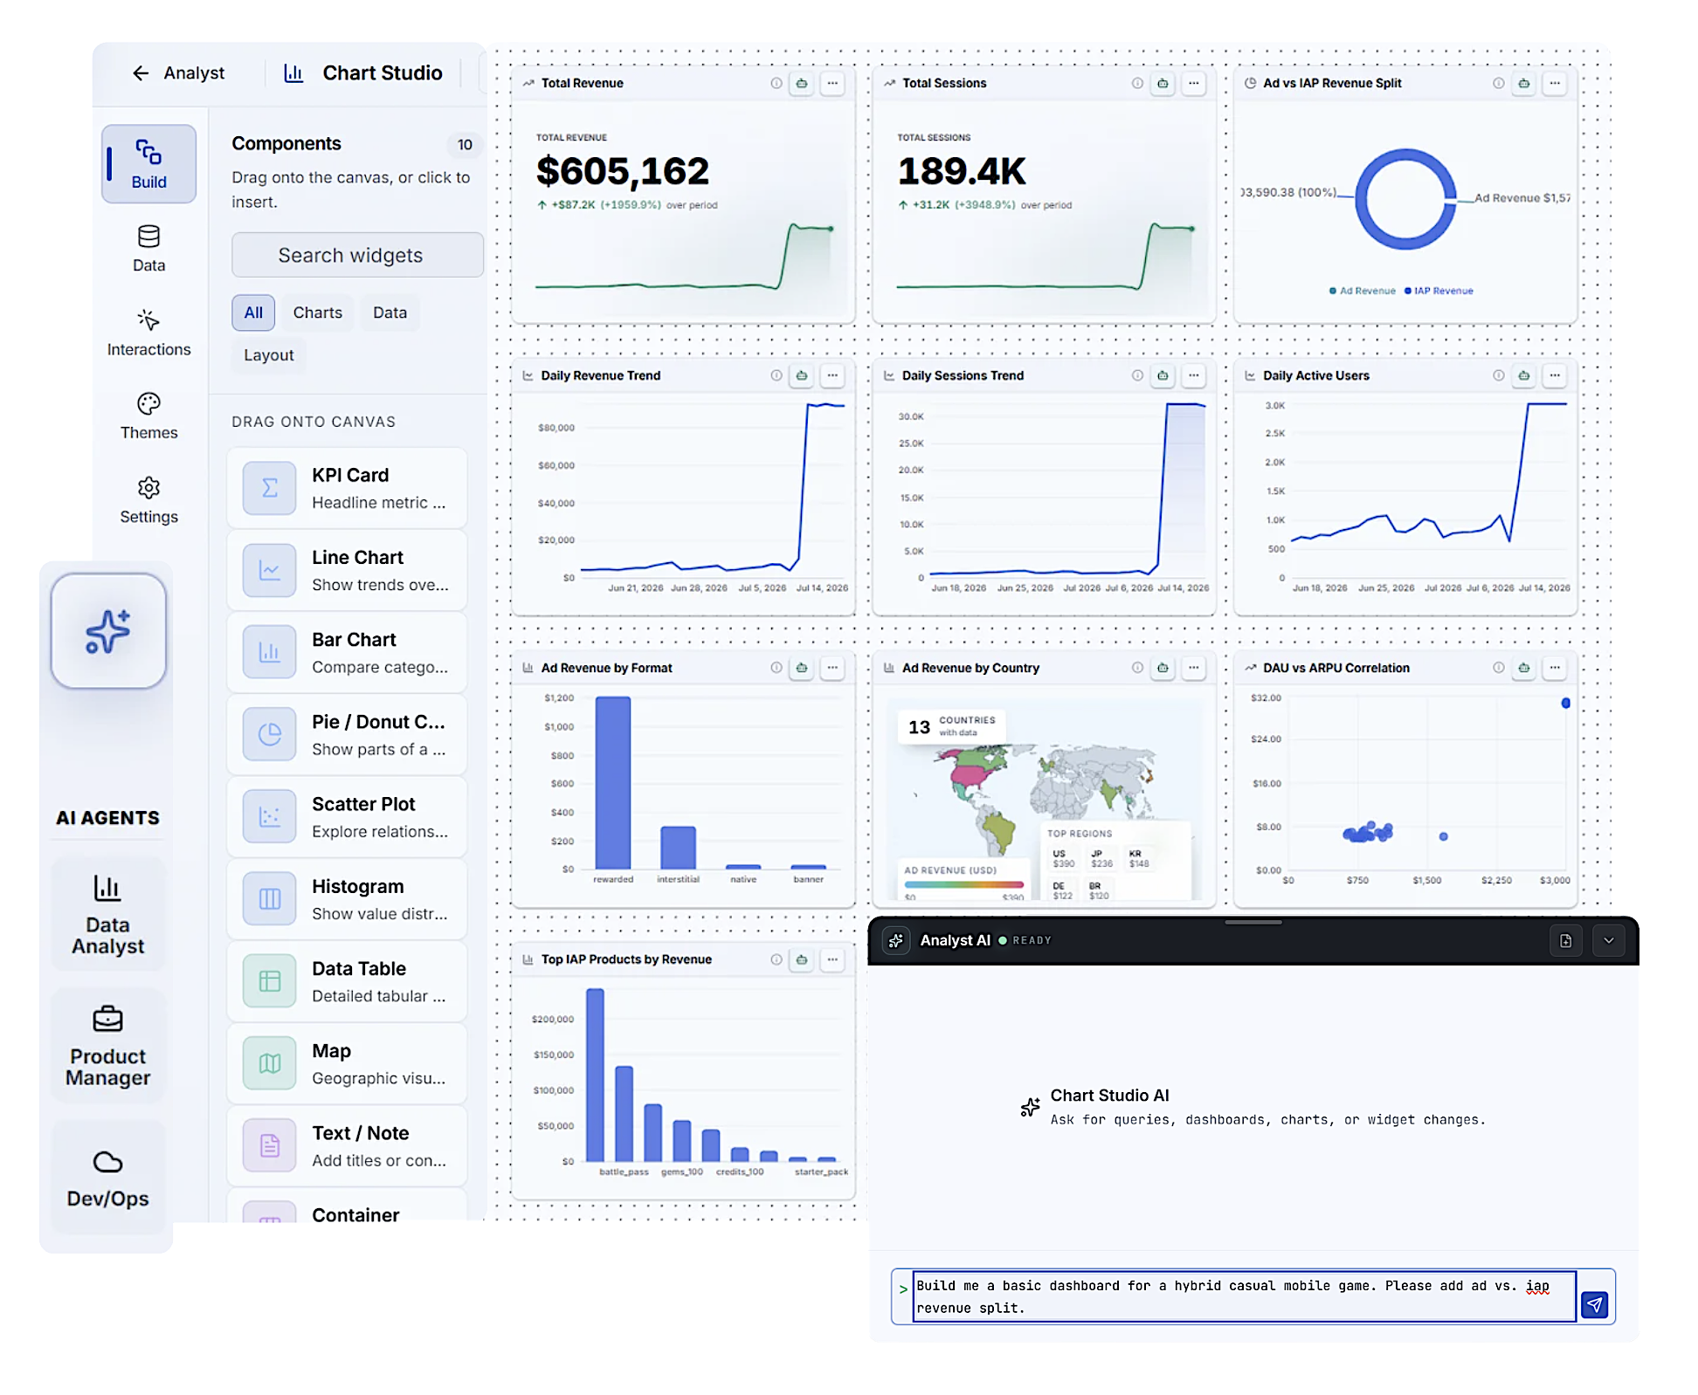Select the Layout filter tab
This screenshot has width=1698, height=1395.
[x=268, y=355]
